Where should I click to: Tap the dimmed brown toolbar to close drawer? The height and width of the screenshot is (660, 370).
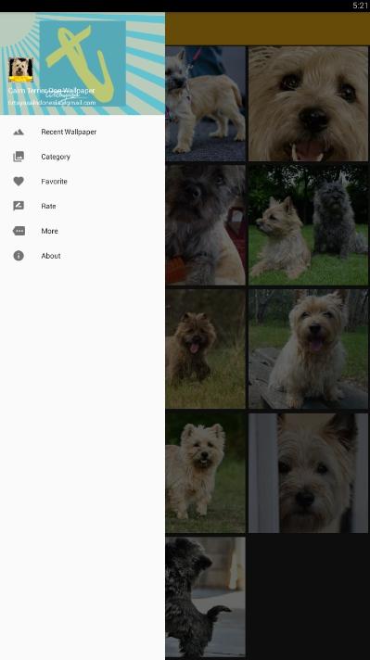click(x=267, y=29)
